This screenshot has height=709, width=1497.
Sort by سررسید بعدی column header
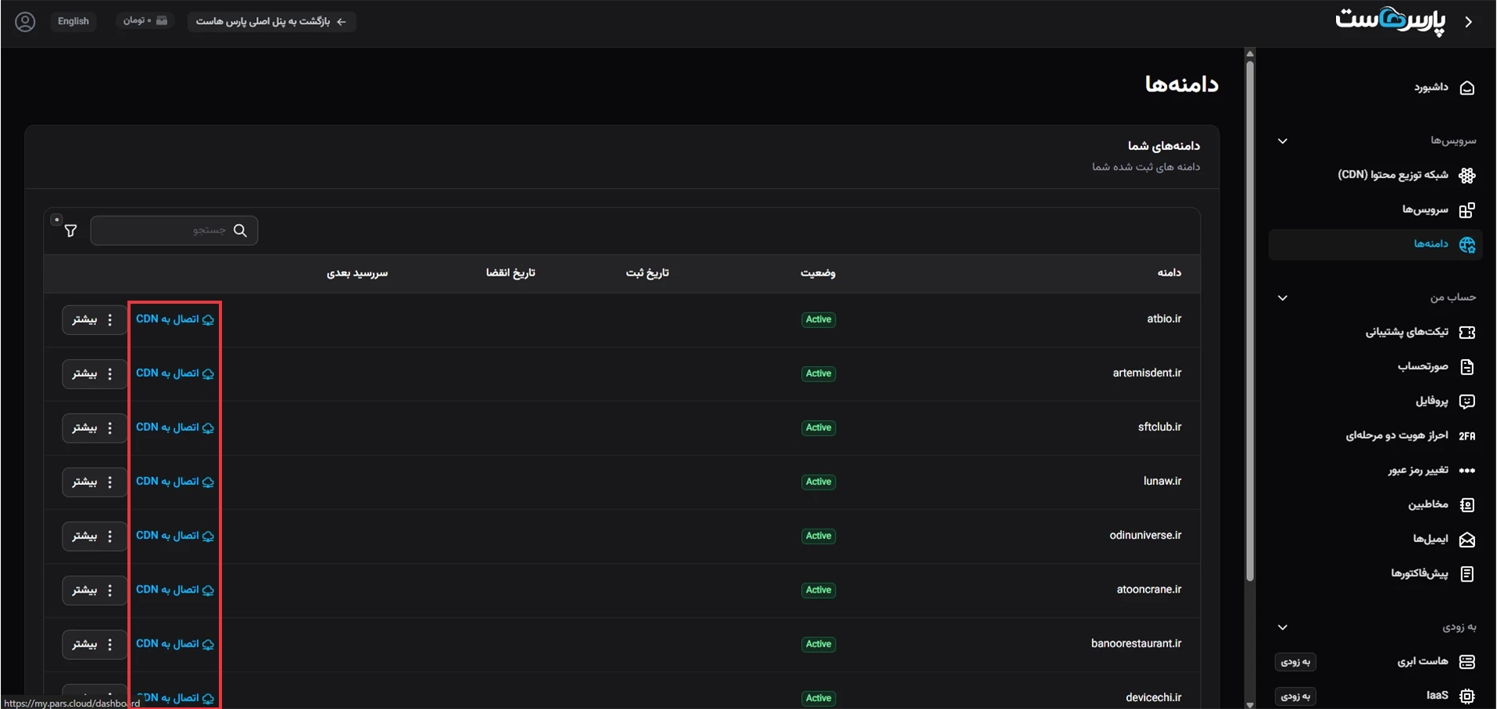coord(357,273)
